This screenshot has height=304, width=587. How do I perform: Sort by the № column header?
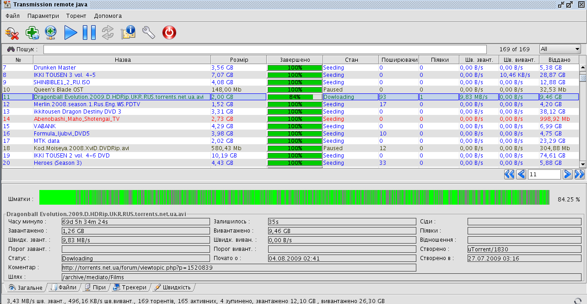pyautogui.click(x=18, y=60)
